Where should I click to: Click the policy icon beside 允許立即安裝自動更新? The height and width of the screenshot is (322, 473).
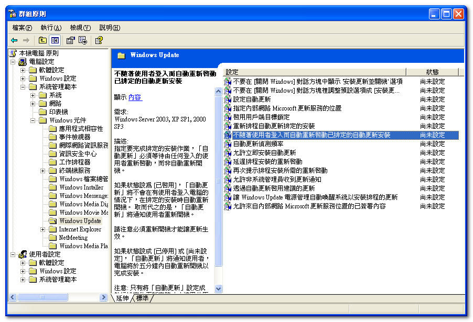(x=228, y=153)
